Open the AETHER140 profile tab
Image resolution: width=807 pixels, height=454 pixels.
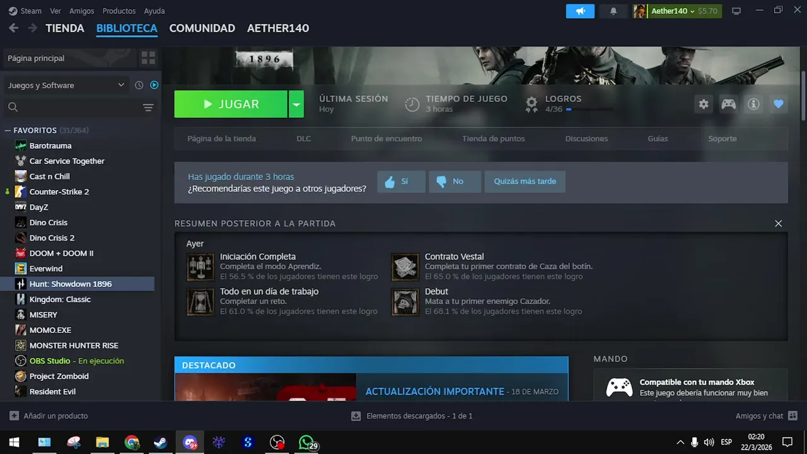(x=278, y=28)
